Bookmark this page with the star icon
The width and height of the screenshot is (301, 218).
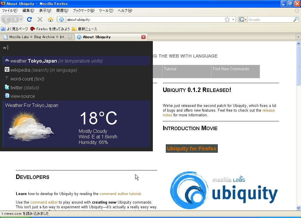[227, 19]
